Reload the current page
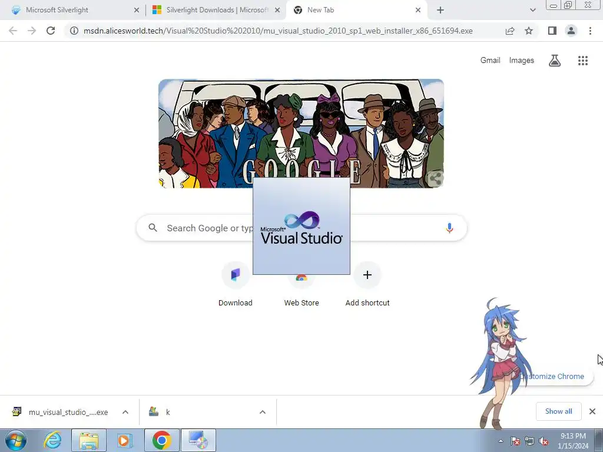Image resolution: width=603 pixels, height=452 pixels. pyautogui.click(x=51, y=31)
